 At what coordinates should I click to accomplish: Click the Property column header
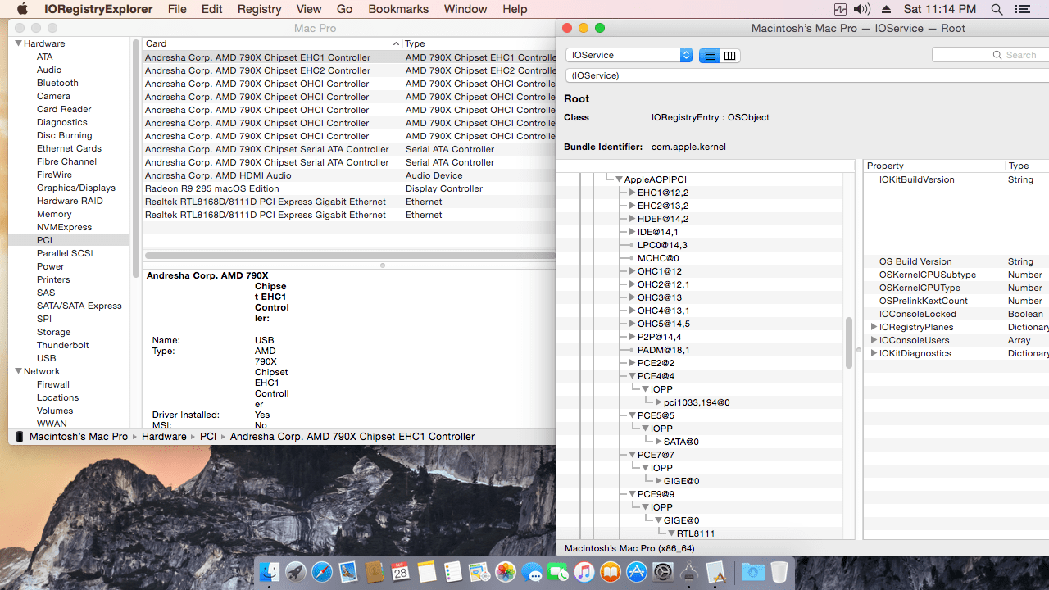pos(934,166)
